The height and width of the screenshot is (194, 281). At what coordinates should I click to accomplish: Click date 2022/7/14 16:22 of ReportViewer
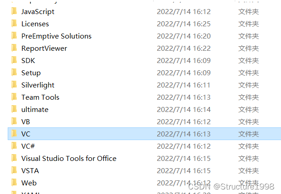pos(184,48)
